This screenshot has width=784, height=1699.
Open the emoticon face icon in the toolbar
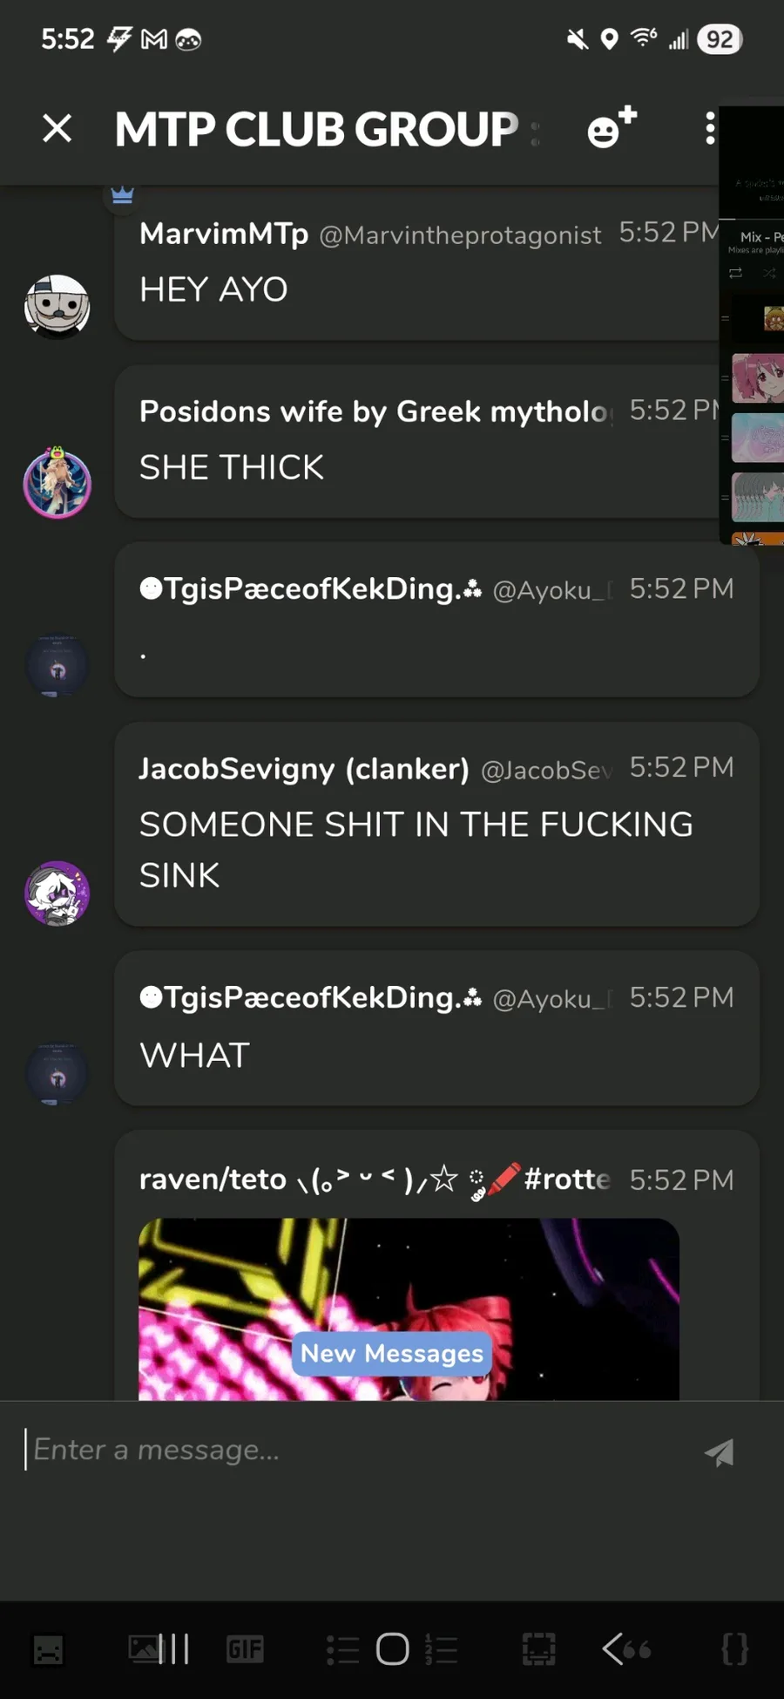click(48, 1649)
